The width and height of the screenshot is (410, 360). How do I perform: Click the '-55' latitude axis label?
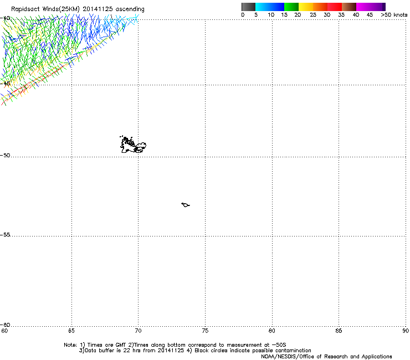(5, 235)
